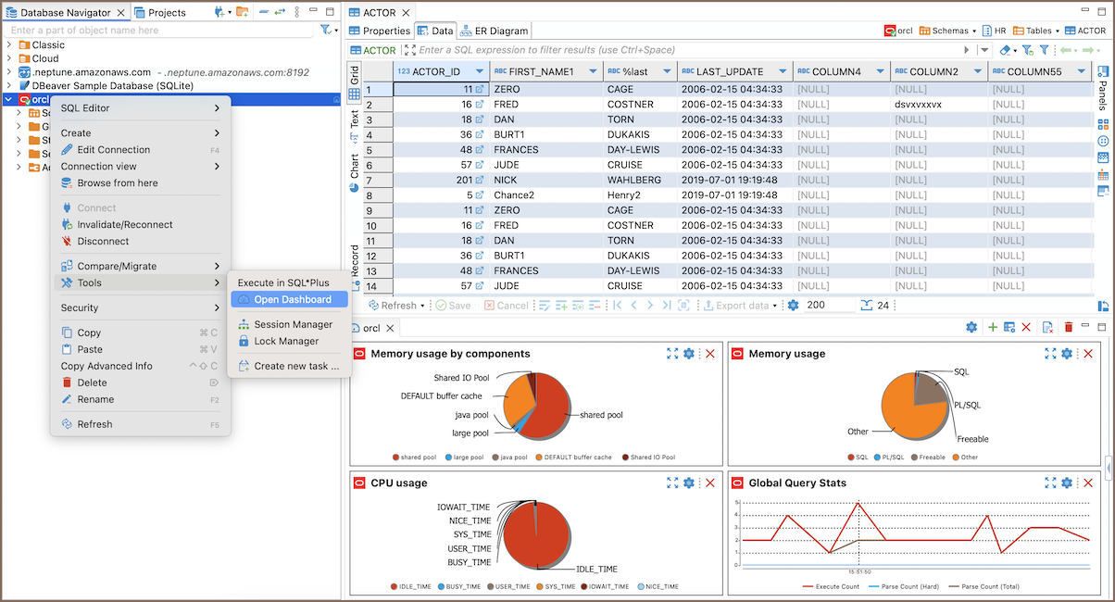Maximize the Memory usage by components chart

[673, 354]
